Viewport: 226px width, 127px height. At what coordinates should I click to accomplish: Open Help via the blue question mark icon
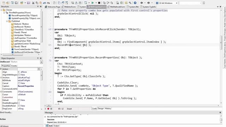point(135,3)
